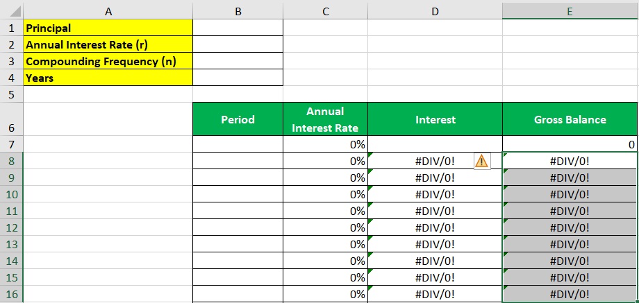Click the 0% cell in C7

[x=325, y=144]
